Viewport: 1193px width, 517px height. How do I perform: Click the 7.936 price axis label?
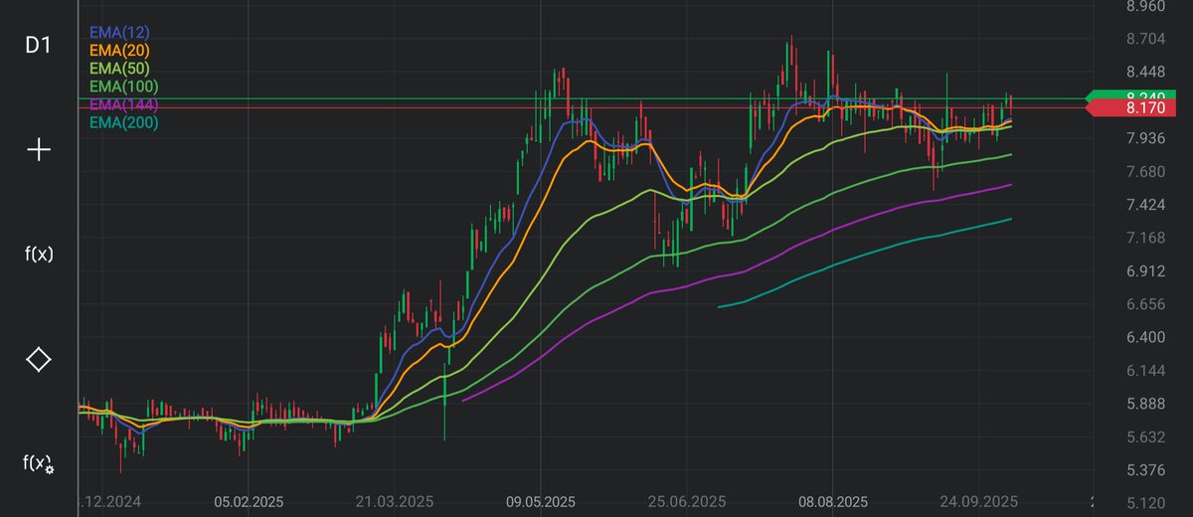click(x=1145, y=138)
